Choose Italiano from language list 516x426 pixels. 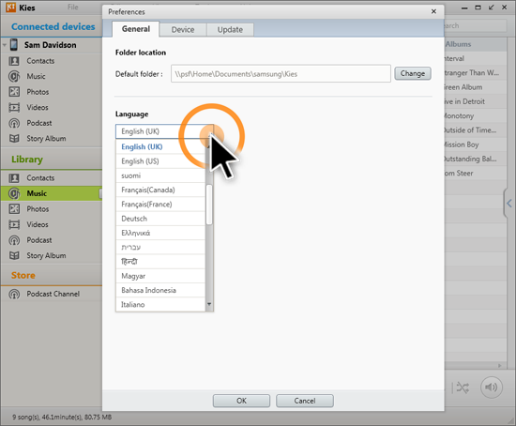(x=160, y=305)
